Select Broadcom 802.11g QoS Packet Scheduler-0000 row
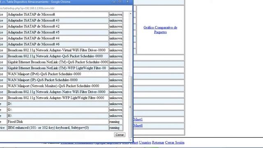The width and height of the screenshot is (263, 148). tap(58, 56)
